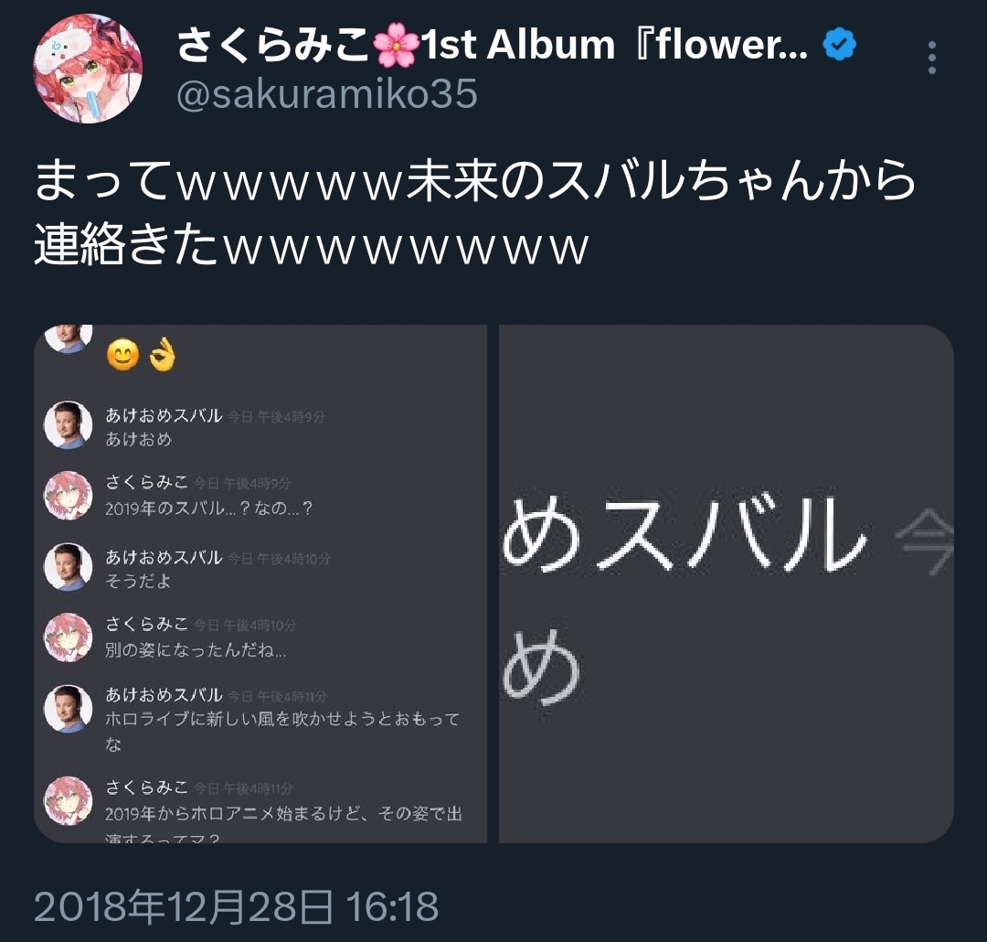Open the tweet timestamp 2018年12月28日 16:18
This screenshot has width=987, height=942.
coord(236,906)
